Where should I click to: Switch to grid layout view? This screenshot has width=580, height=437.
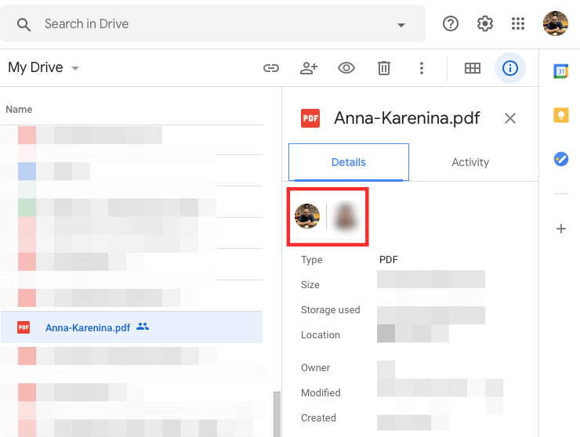point(473,68)
